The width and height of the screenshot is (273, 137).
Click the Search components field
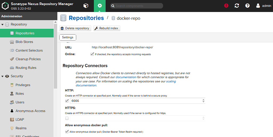point(136,6)
